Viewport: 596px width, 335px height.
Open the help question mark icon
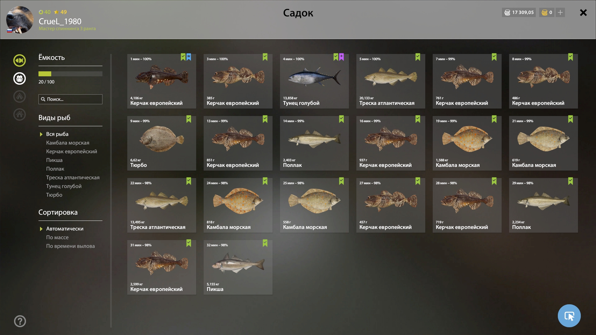[x=20, y=321]
